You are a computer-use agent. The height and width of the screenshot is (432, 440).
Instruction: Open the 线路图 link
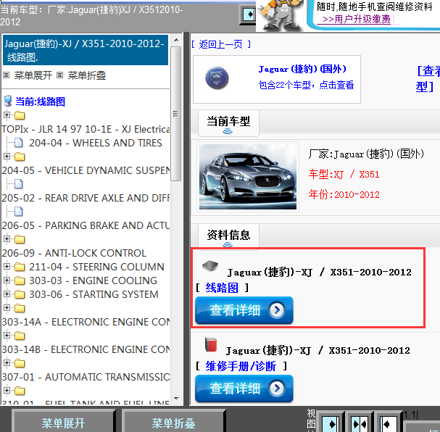pyautogui.click(x=222, y=288)
